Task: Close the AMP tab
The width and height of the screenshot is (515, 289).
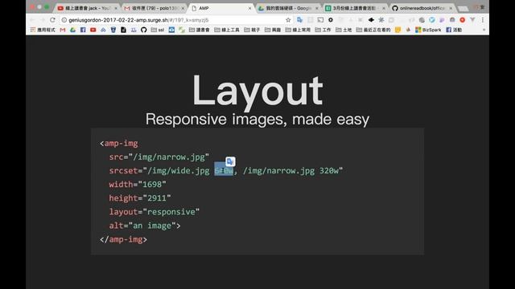Action: tap(249, 8)
